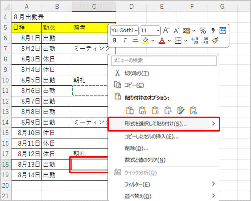Apply percent style icon
This screenshot has height=201, width=251.
point(203,31)
